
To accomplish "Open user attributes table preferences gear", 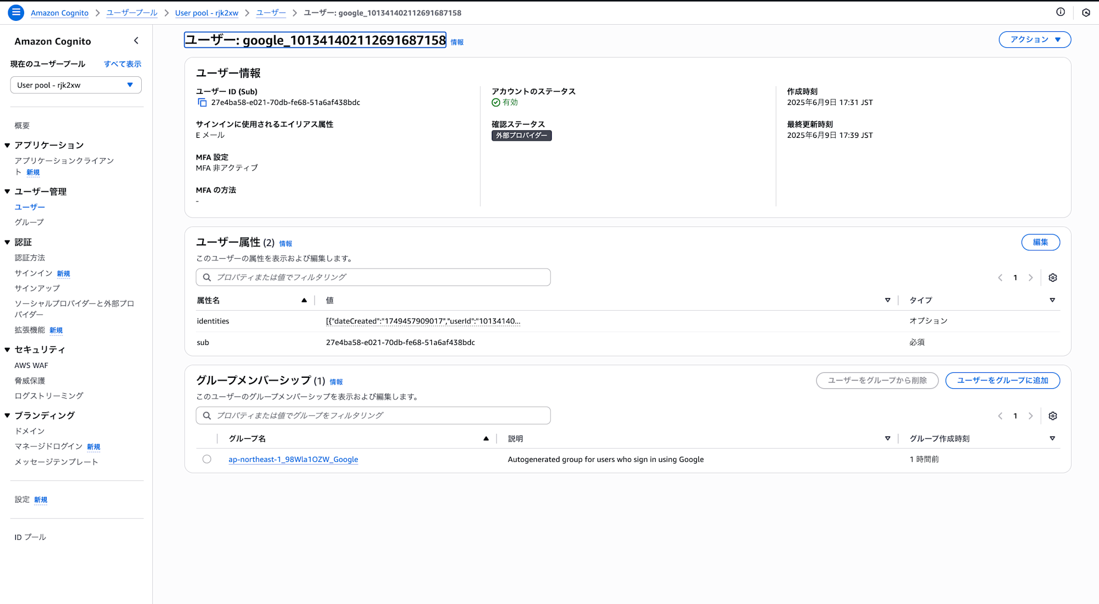I will coord(1053,278).
